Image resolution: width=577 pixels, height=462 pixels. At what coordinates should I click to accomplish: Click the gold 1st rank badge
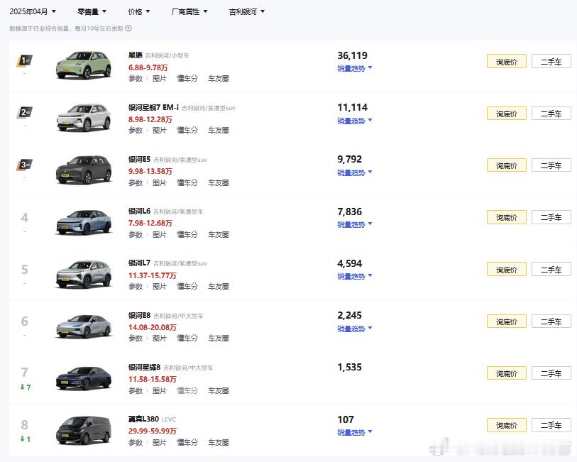tap(24, 61)
